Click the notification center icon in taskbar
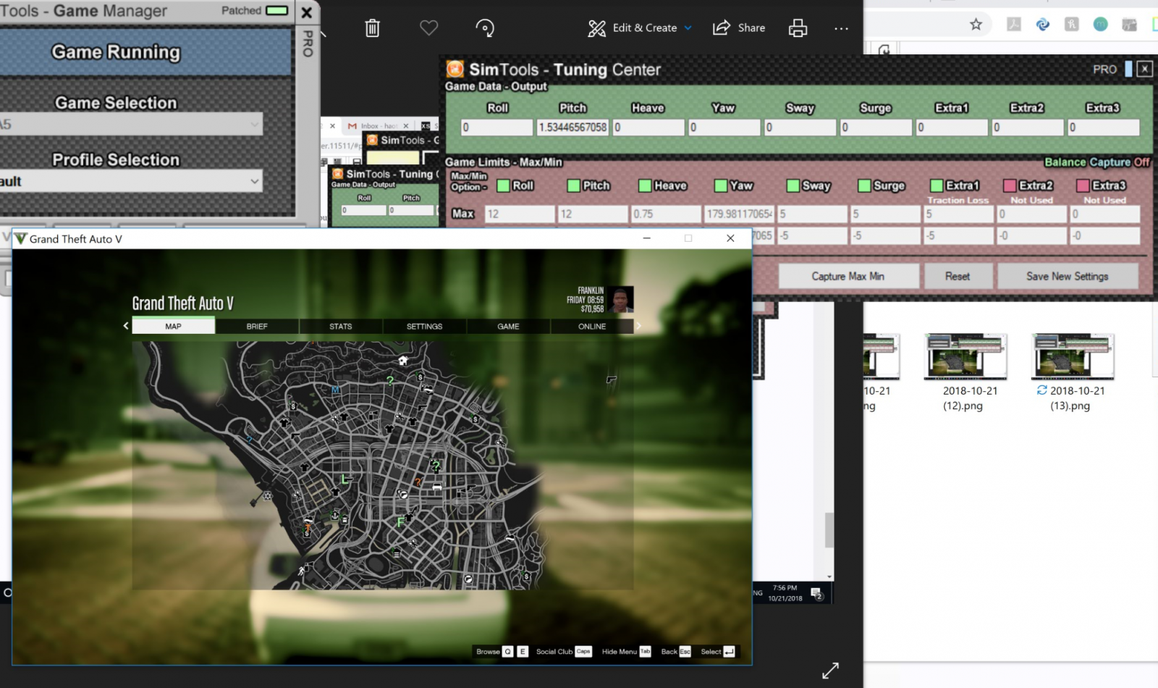 (x=817, y=594)
